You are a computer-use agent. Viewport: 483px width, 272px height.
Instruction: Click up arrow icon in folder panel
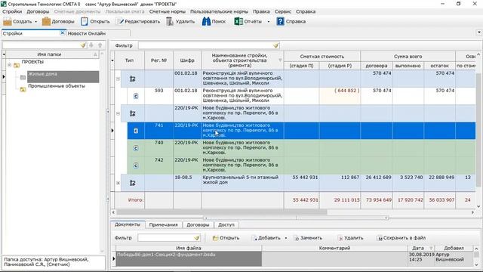(x=100, y=45)
